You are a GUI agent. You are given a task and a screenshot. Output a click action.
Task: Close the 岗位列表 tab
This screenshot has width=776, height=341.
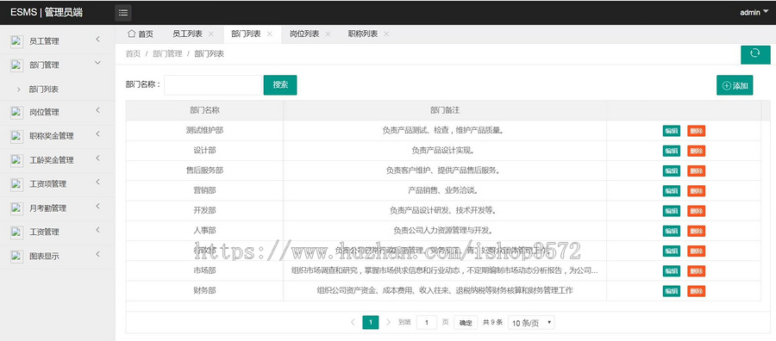[x=328, y=34]
